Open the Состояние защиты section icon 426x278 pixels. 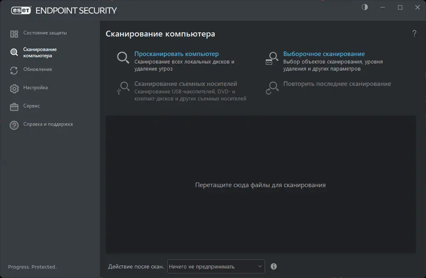tap(15, 33)
